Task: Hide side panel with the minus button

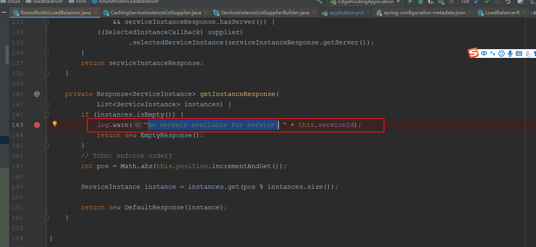Action: [3, 13]
